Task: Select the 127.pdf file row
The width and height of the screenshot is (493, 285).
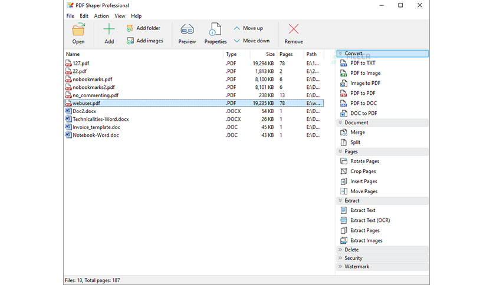Action: pyautogui.click(x=194, y=64)
